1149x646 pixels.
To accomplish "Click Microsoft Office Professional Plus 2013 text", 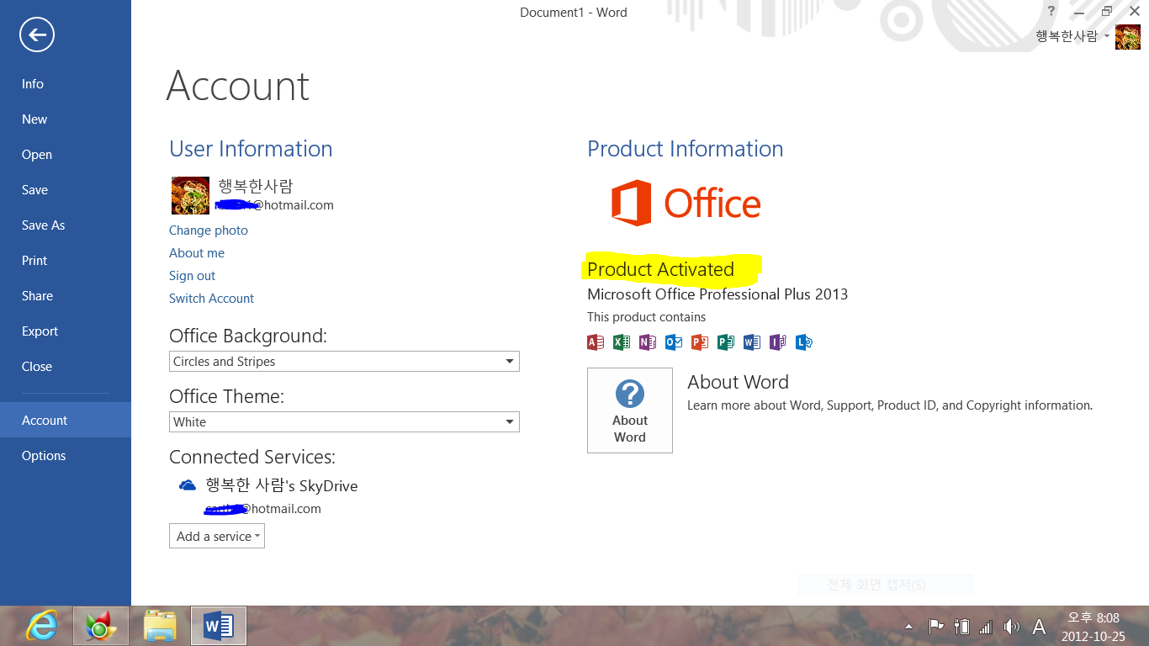I will 717,294.
